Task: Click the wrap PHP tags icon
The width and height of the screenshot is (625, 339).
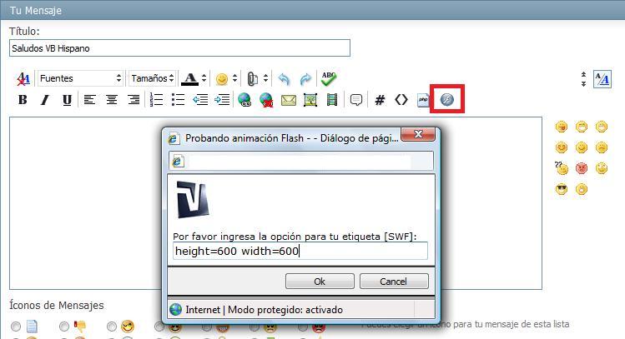Action: 423,100
